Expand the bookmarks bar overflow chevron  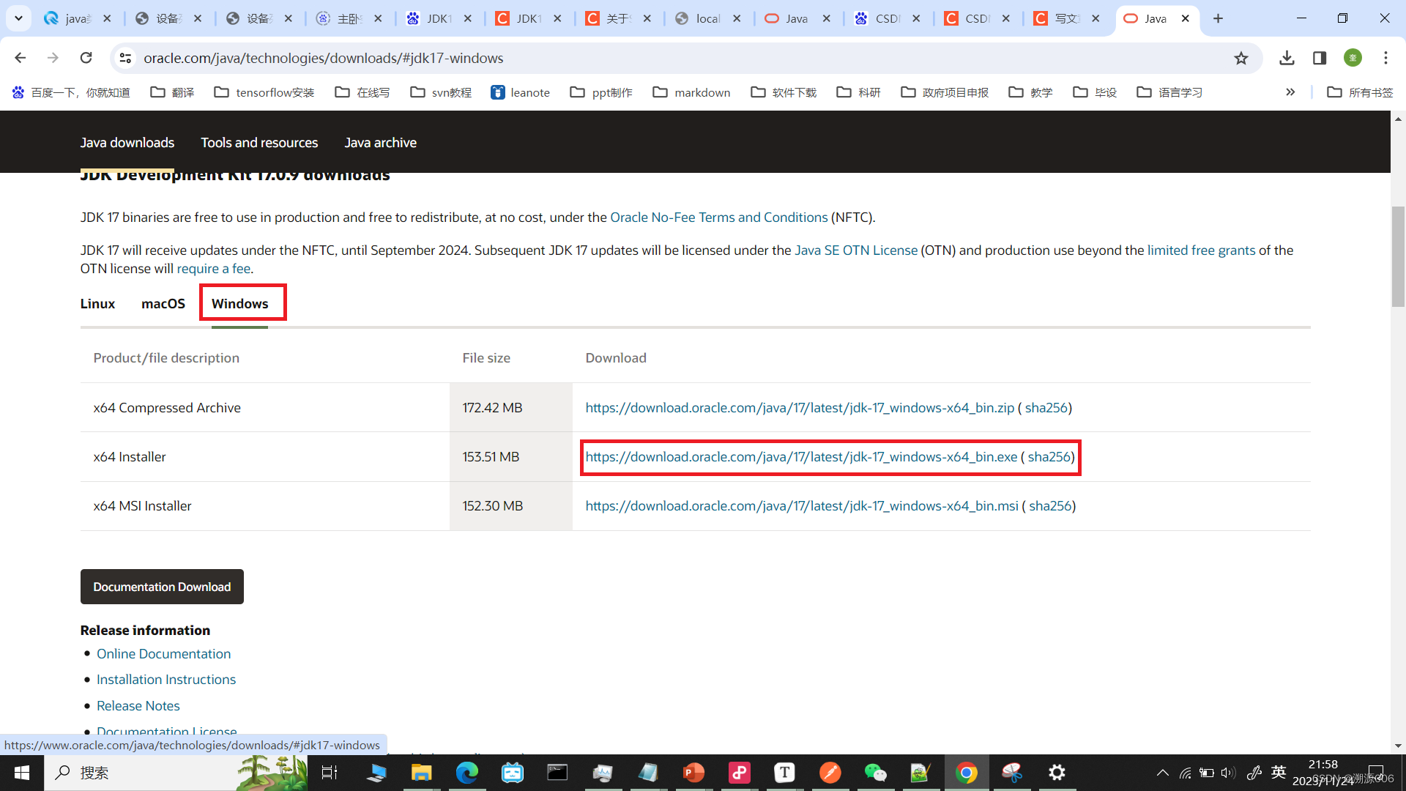click(1290, 92)
